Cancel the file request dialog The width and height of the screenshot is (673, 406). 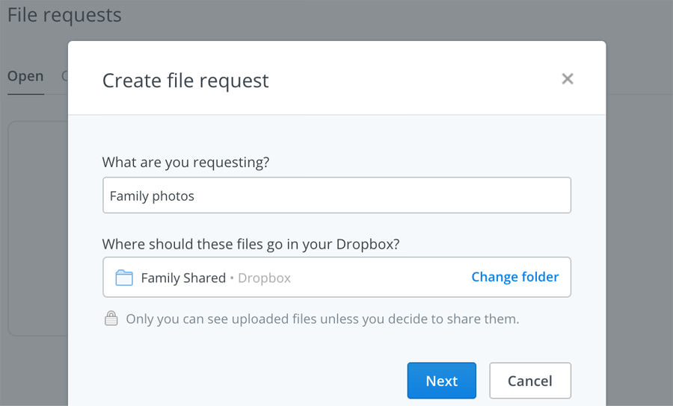coord(530,381)
